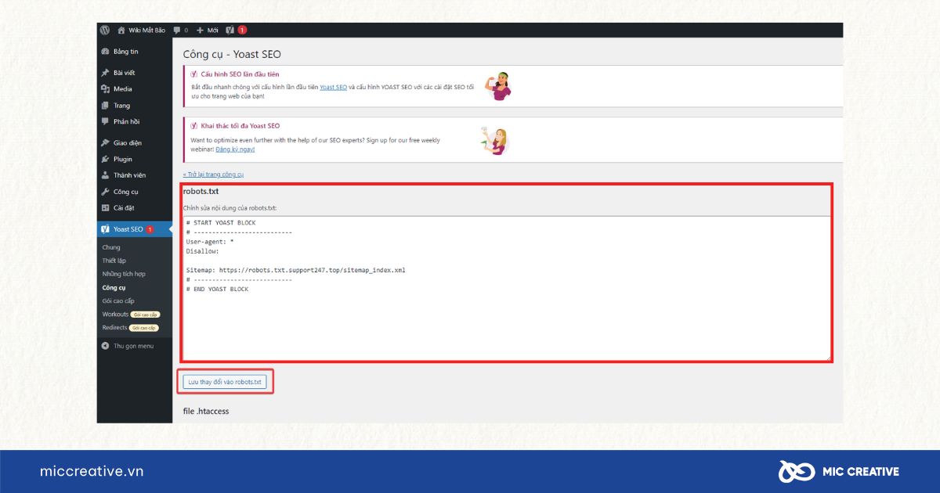This screenshot has height=493, width=940.
Task: Click the # END YOAST BLOCK line
Action: [x=217, y=290]
